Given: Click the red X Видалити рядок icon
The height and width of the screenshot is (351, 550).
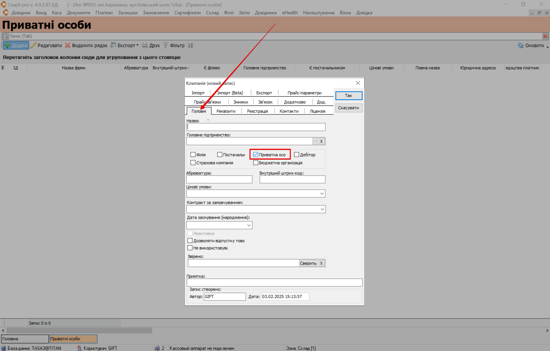Looking at the screenshot, I should coord(68,45).
